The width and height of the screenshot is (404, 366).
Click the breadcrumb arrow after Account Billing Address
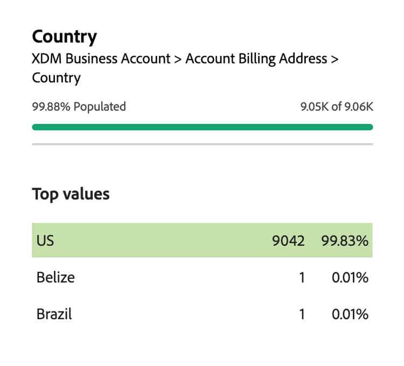(x=335, y=59)
